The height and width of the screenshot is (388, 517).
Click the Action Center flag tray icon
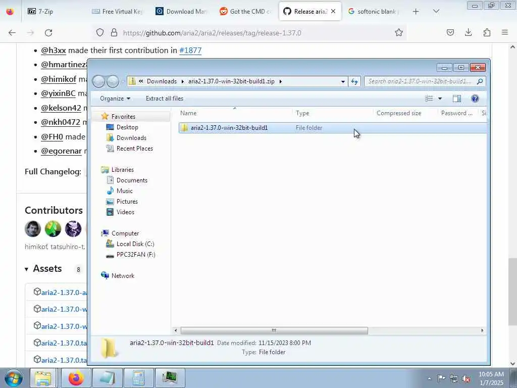441,378
